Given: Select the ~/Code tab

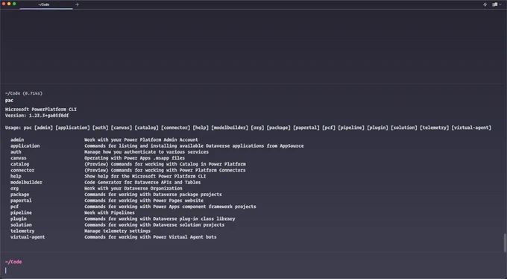Looking at the screenshot, I should 46,4.
